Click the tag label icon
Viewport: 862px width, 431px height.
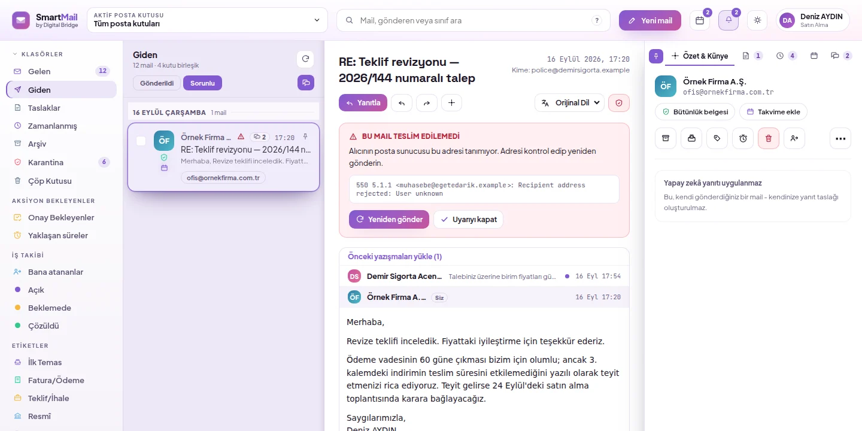[x=717, y=138]
